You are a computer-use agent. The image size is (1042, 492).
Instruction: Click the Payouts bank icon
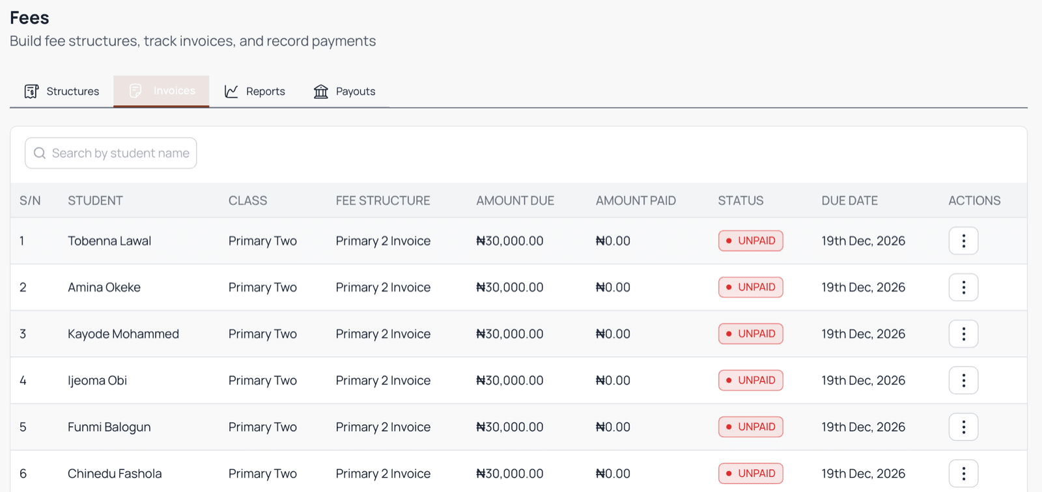321,91
